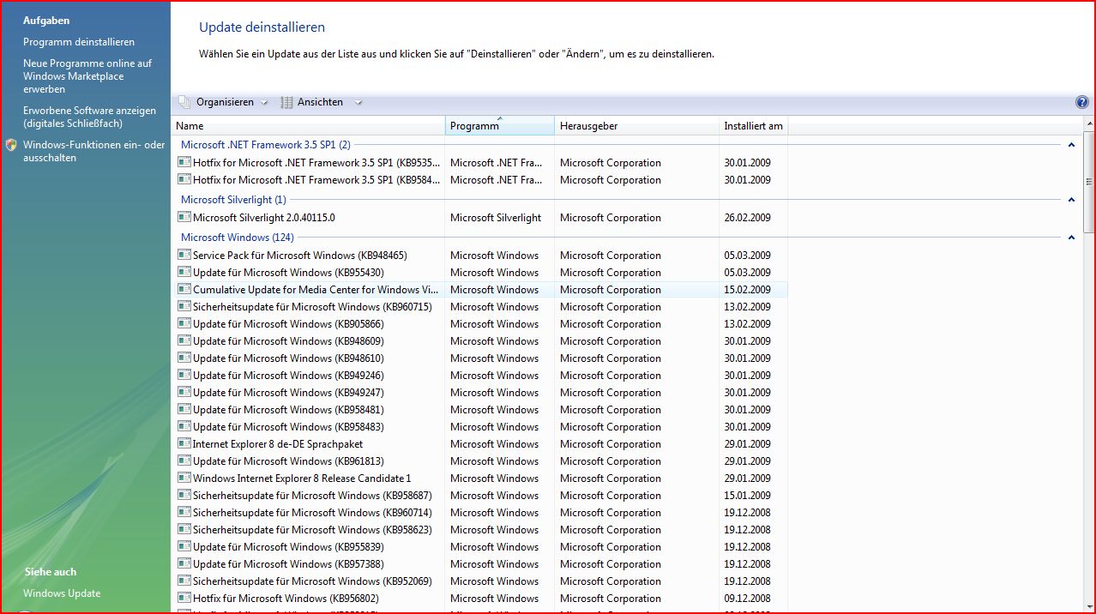The height and width of the screenshot is (614, 1096).
Task: Click the icon of the KB9535 .NET hotfix
Action: (x=184, y=162)
